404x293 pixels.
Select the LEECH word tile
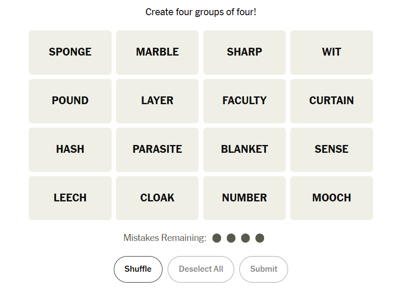pyautogui.click(x=70, y=198)
